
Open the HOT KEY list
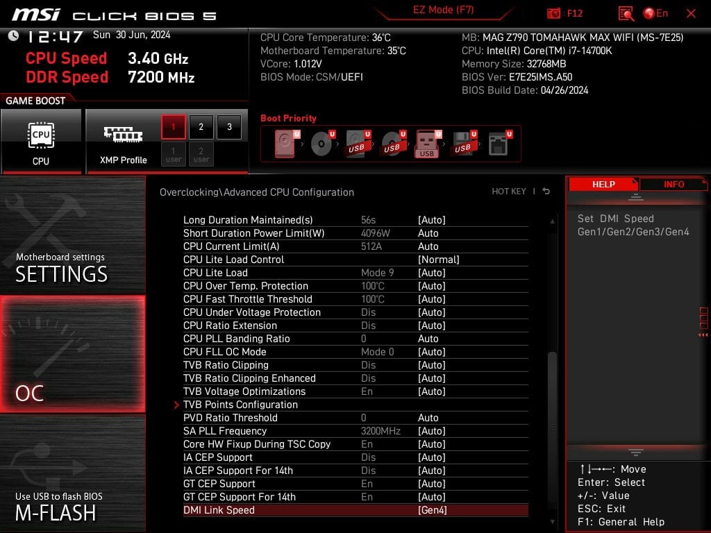click(509, 192)
